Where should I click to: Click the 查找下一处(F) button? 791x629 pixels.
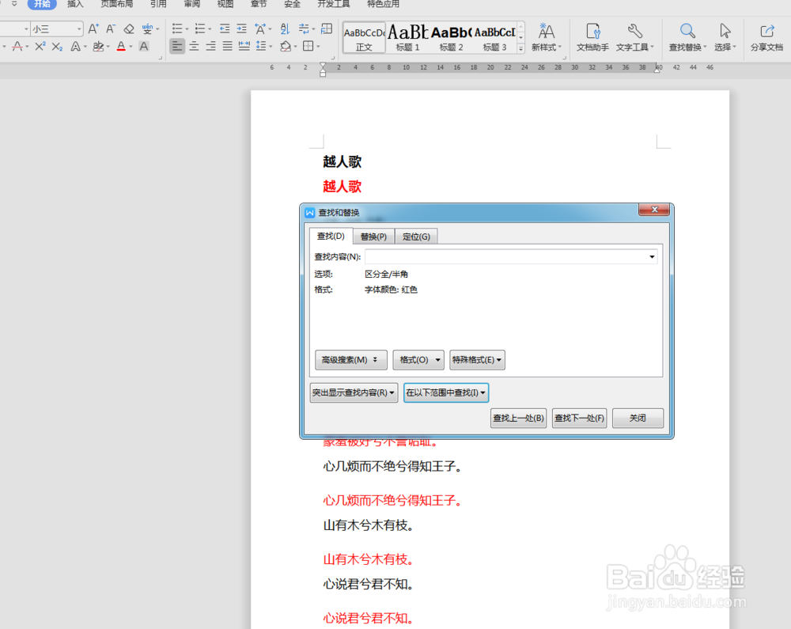tap(579, 418)
